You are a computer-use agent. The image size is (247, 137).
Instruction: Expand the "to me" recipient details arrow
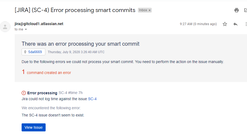pyautogui.click(x=26, y=29)
